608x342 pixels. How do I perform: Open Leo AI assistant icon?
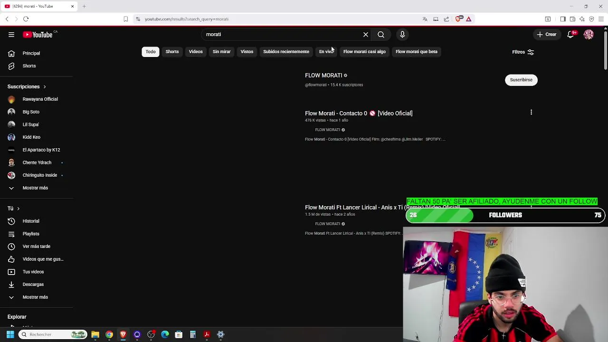coord(582,19)
